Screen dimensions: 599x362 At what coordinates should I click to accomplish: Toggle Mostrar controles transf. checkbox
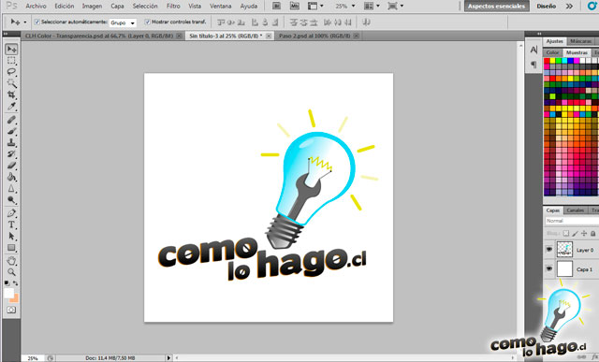point(147,22)
